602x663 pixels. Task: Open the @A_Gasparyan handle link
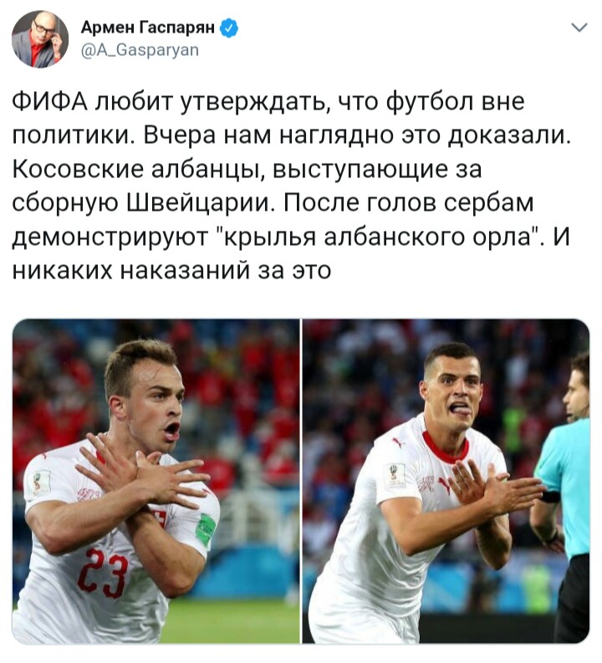click(x=140, y=50)
